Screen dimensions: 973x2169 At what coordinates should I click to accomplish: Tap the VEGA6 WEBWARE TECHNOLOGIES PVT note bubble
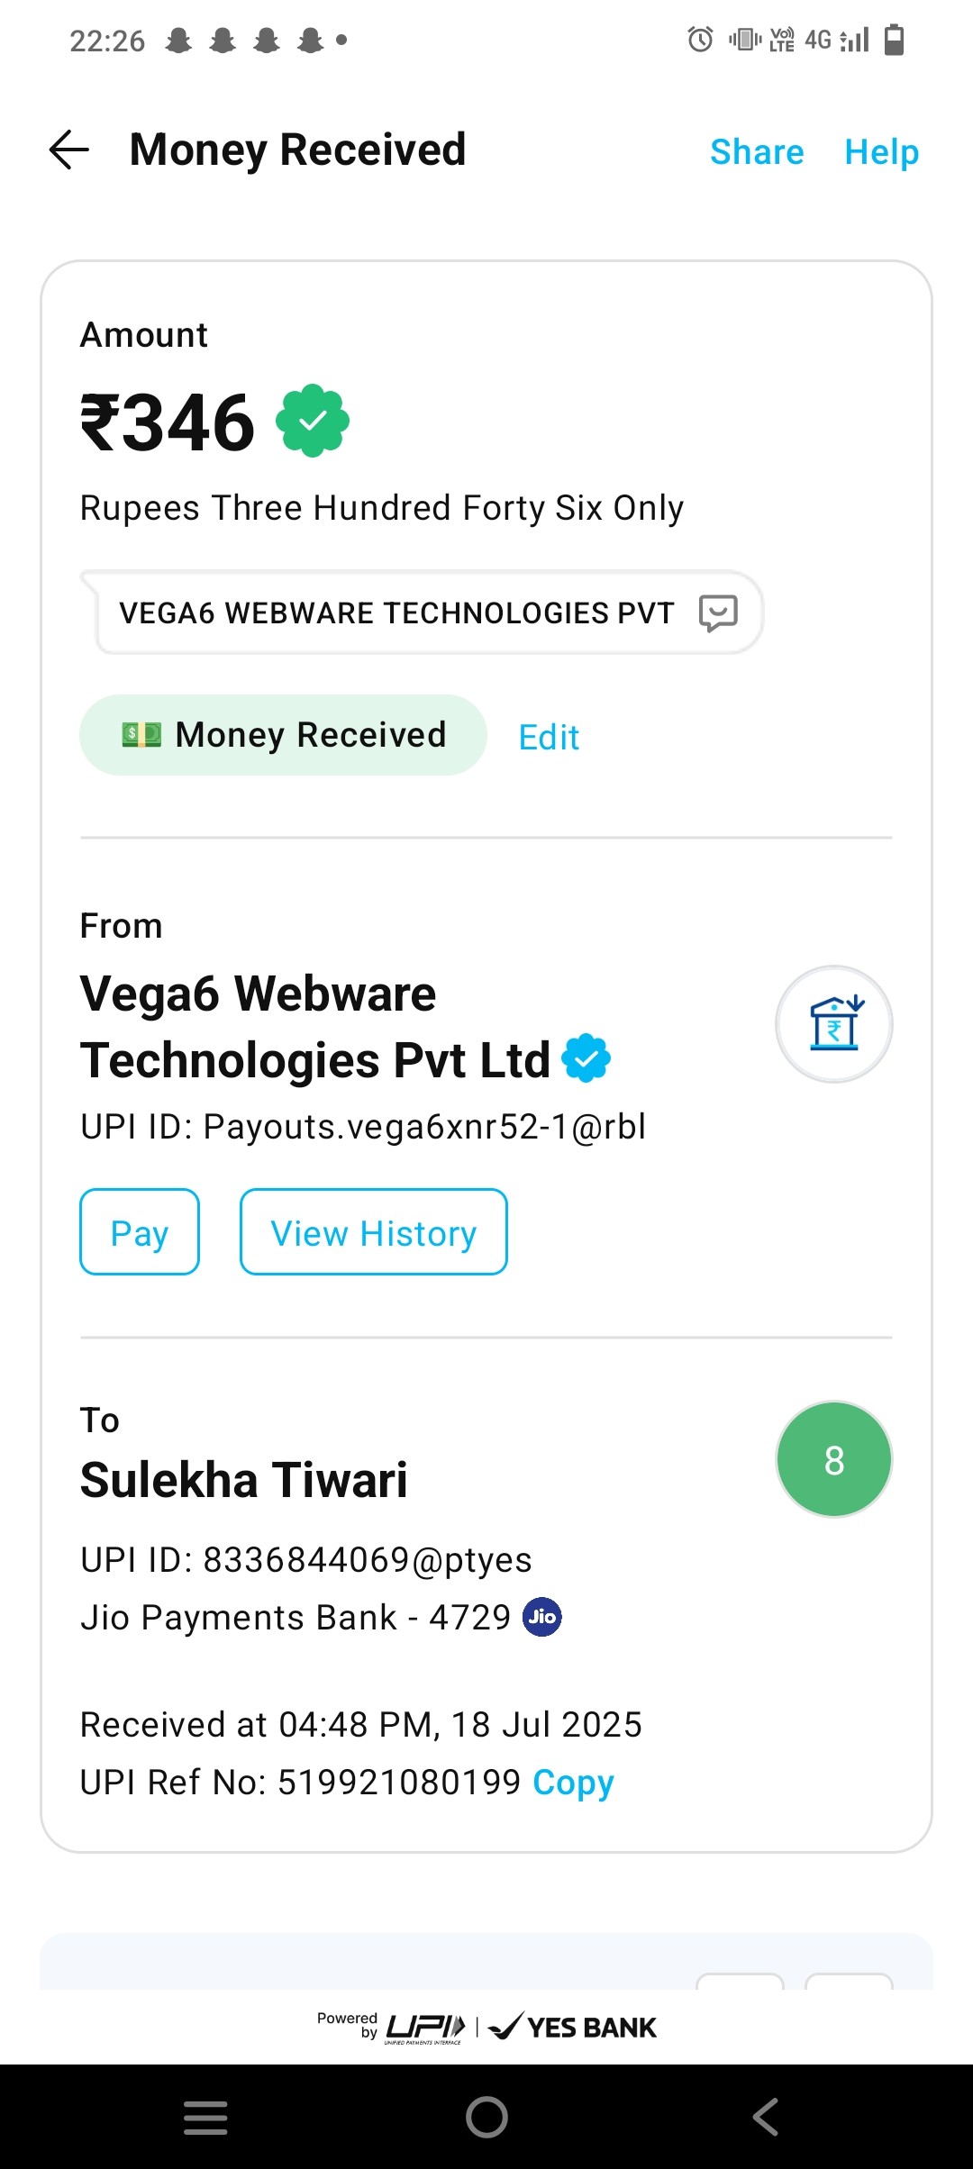396,613
